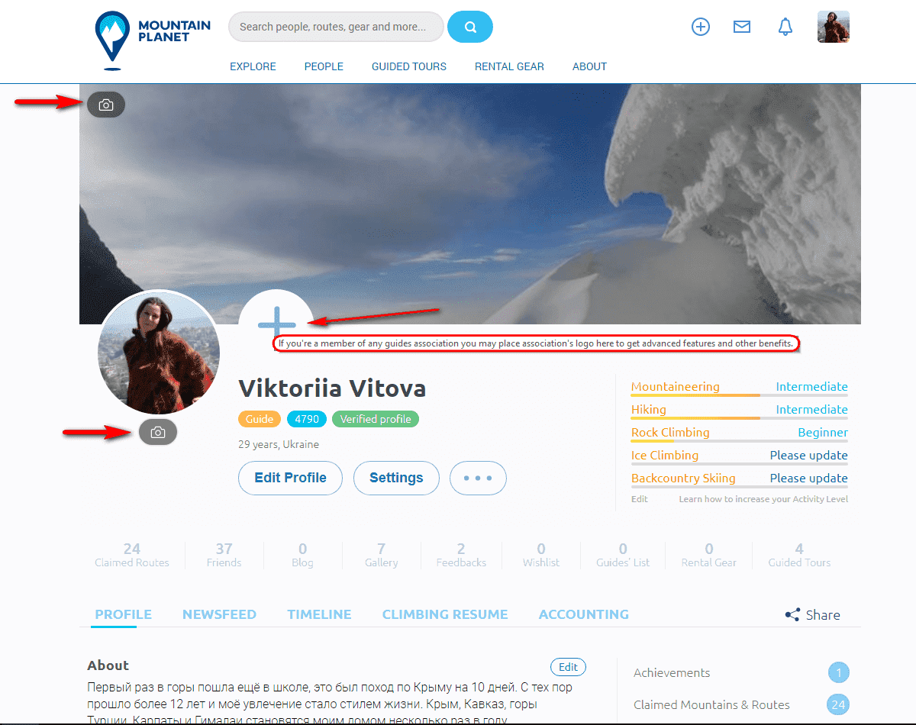Click the camera icon to update profile picture
The width and height of the screenshot is (916, 725).
tap(158, 432)
